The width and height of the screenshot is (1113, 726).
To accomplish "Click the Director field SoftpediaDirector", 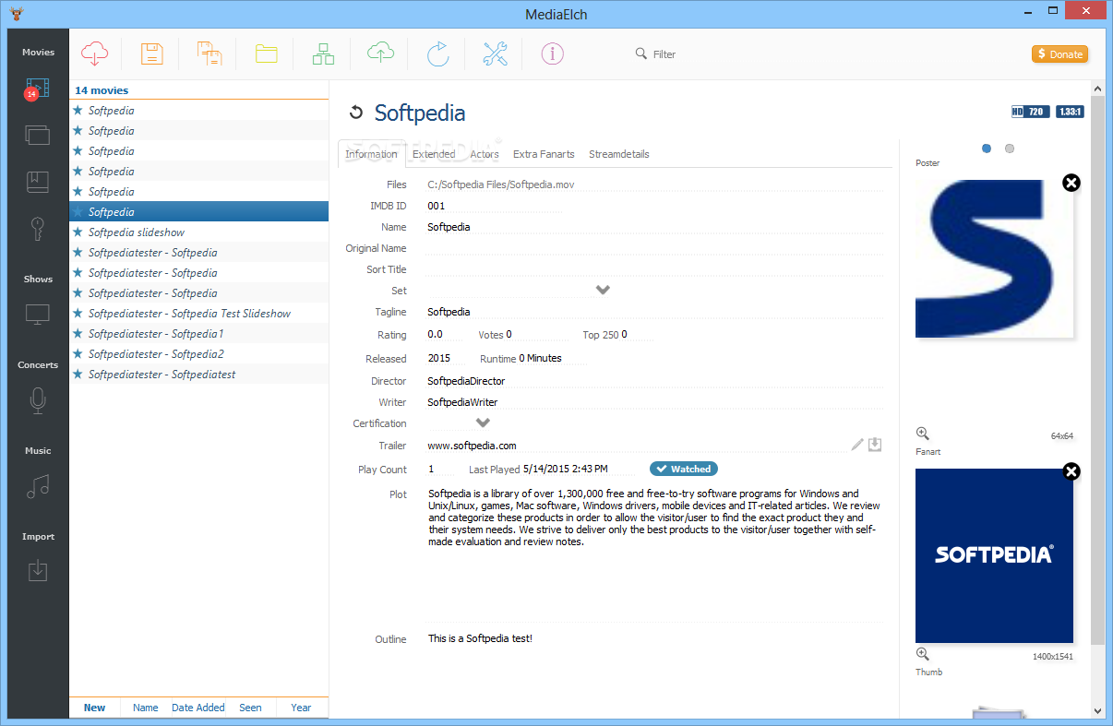I will pyautogui.click(x=654, y=381).
